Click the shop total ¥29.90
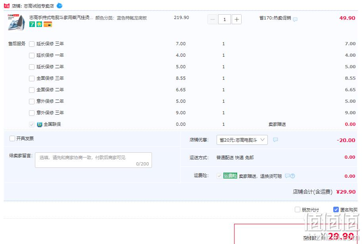 (x=346, y=192)
